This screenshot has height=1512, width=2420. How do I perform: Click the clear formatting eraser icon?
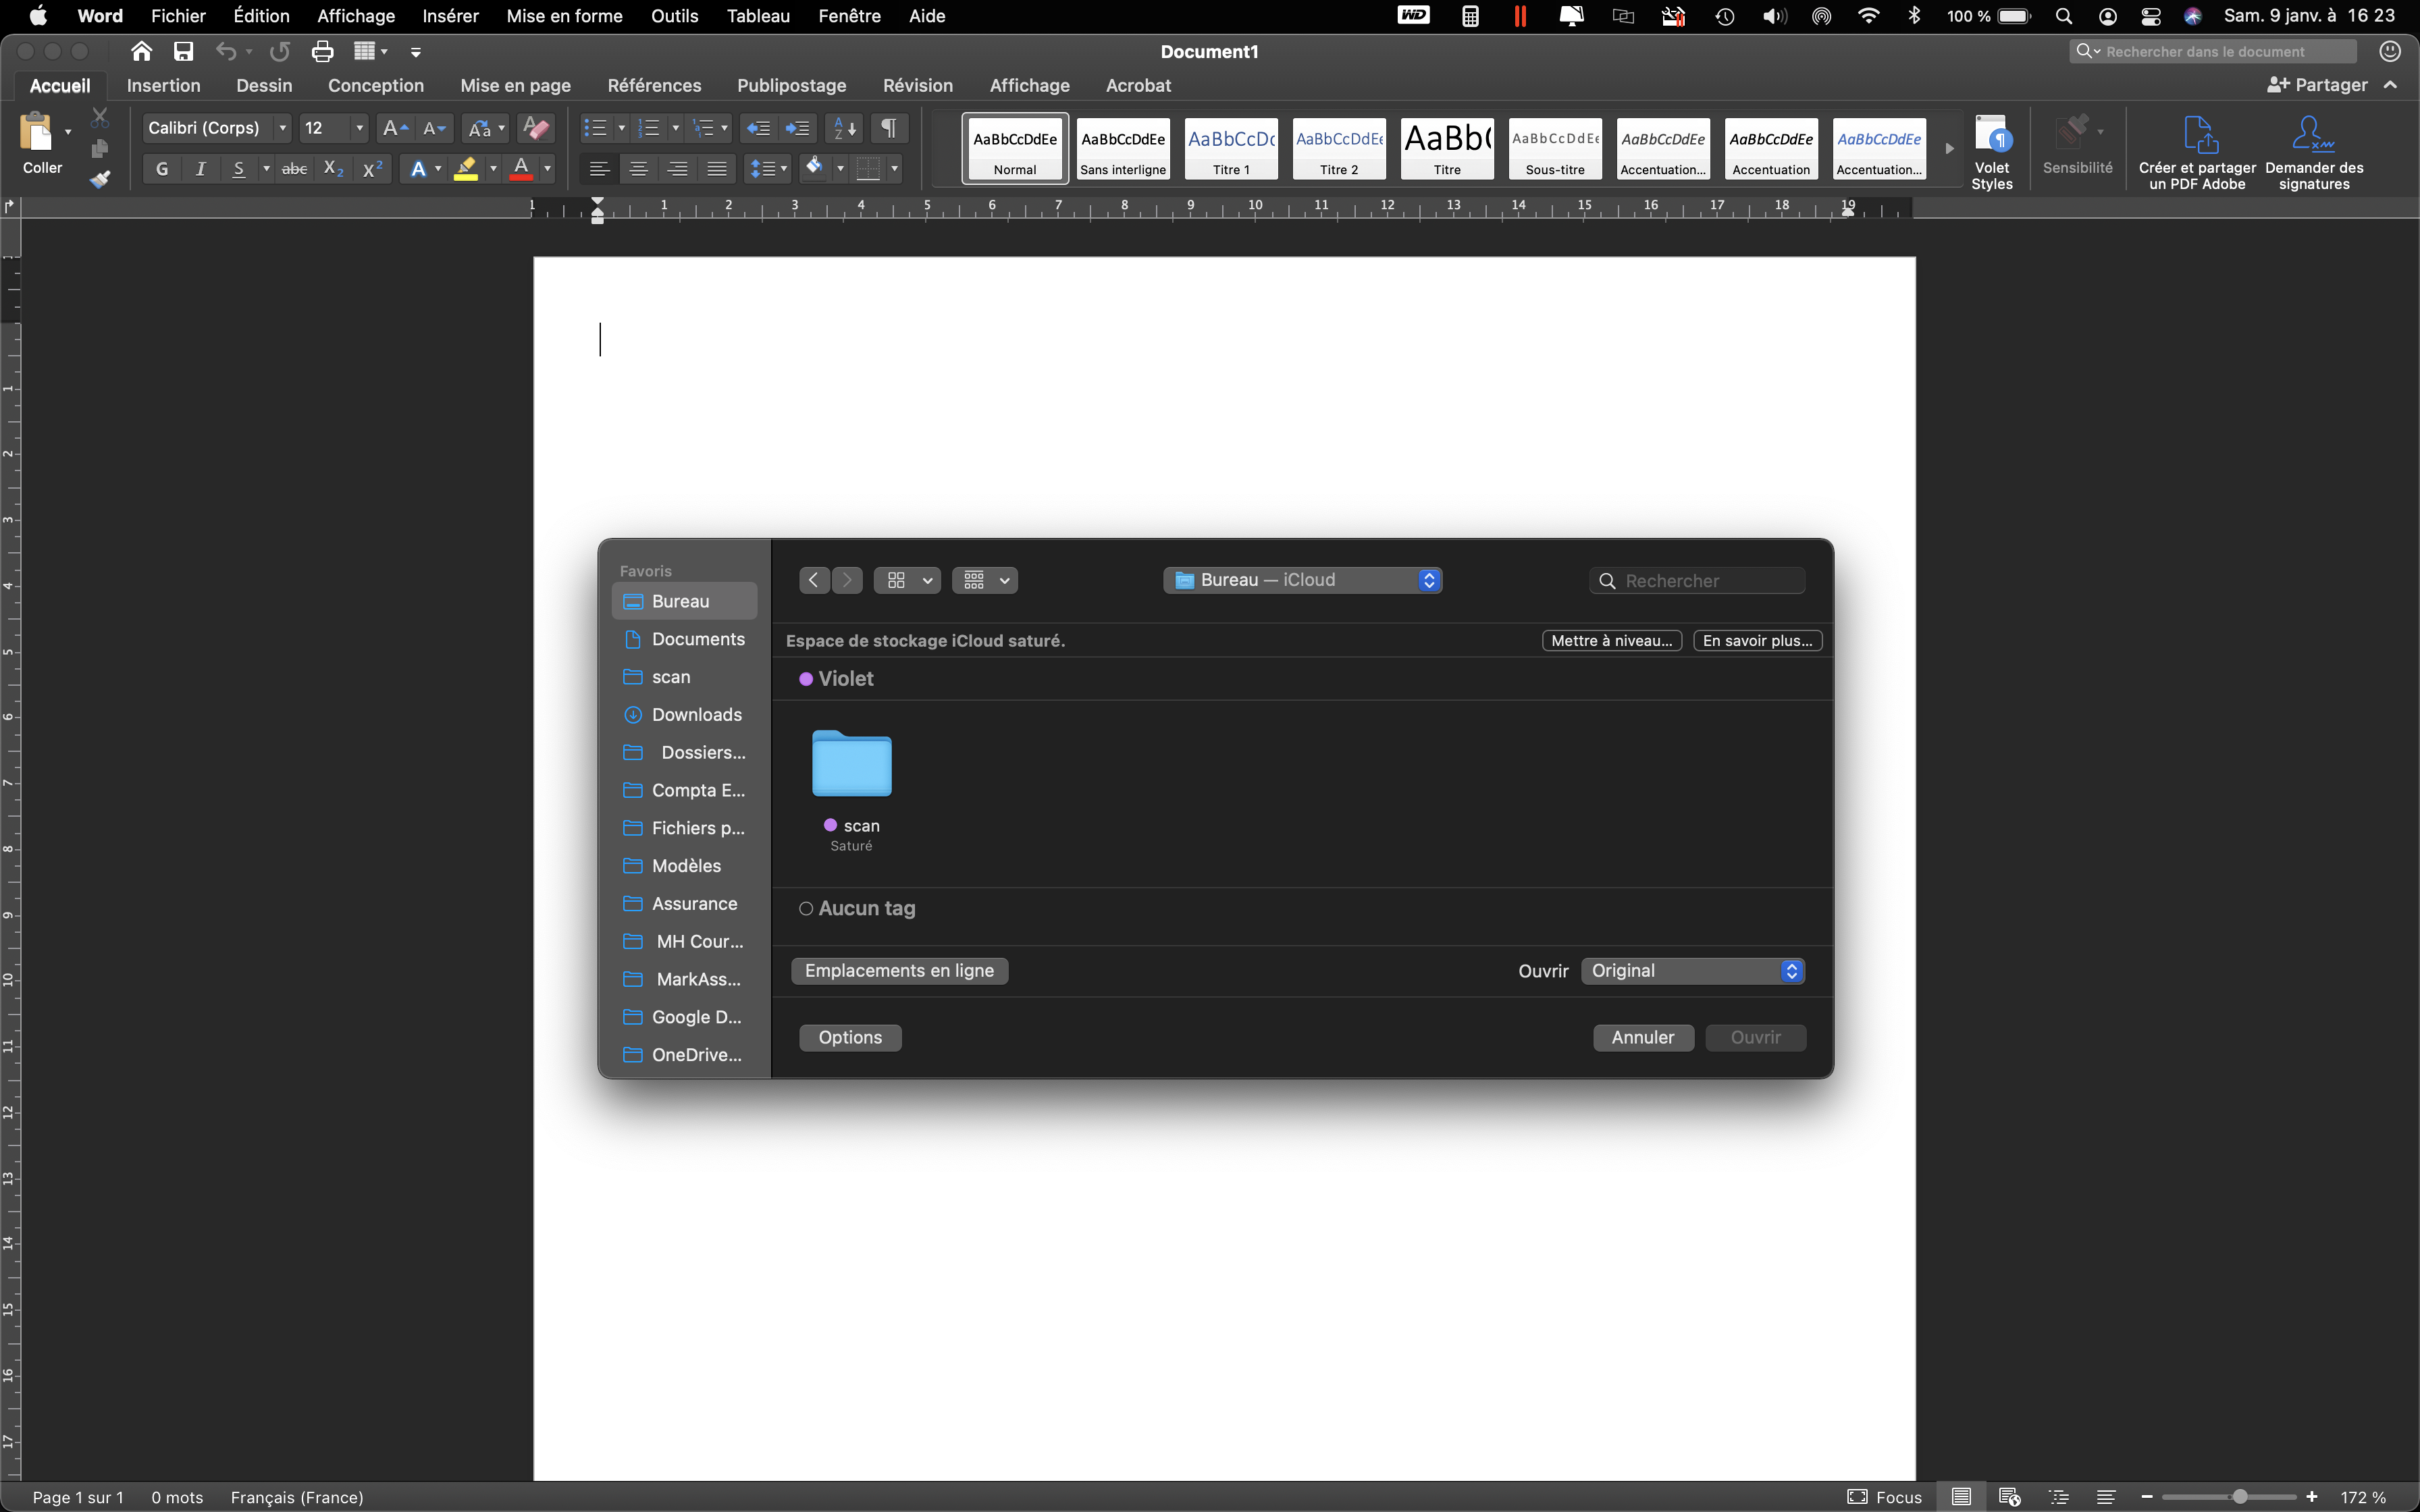coord(536,128)
